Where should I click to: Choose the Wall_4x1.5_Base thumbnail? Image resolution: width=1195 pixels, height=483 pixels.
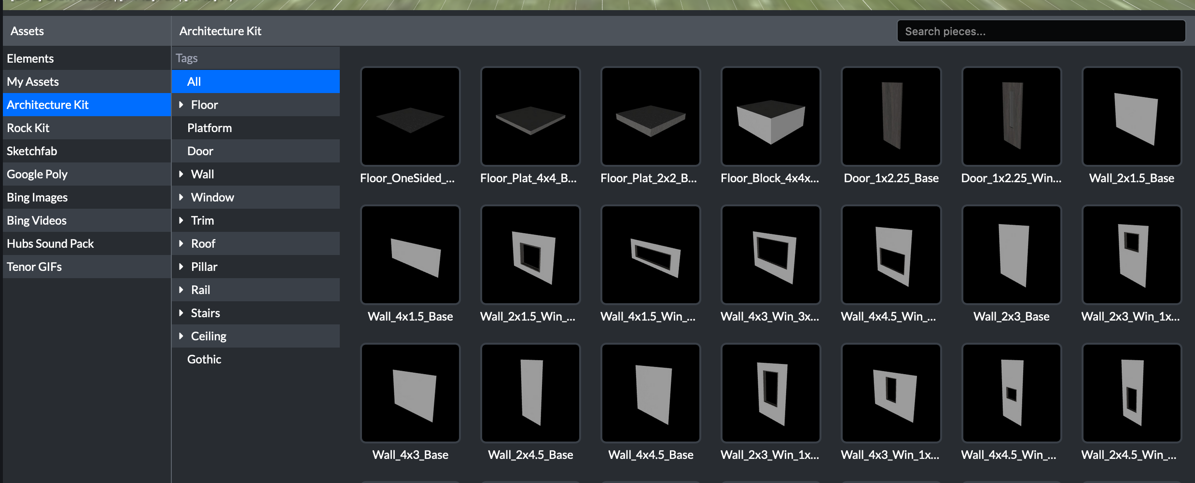410,255
